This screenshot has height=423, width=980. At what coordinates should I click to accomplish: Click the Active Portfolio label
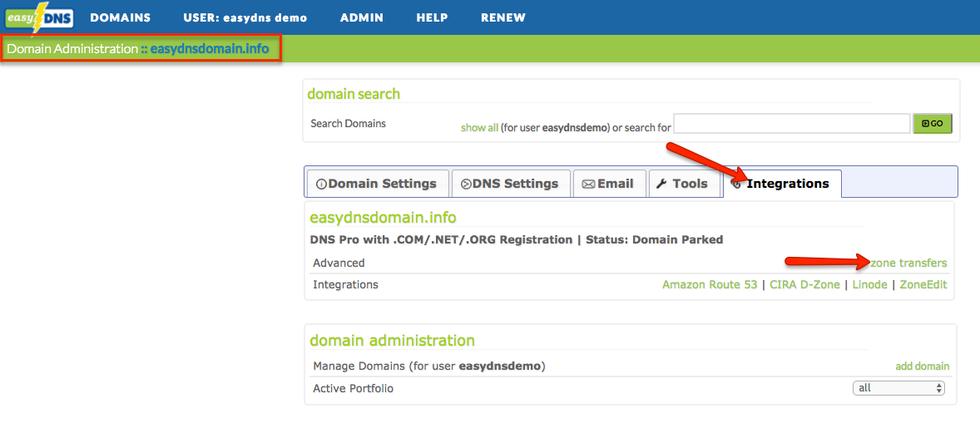point(353,388)
